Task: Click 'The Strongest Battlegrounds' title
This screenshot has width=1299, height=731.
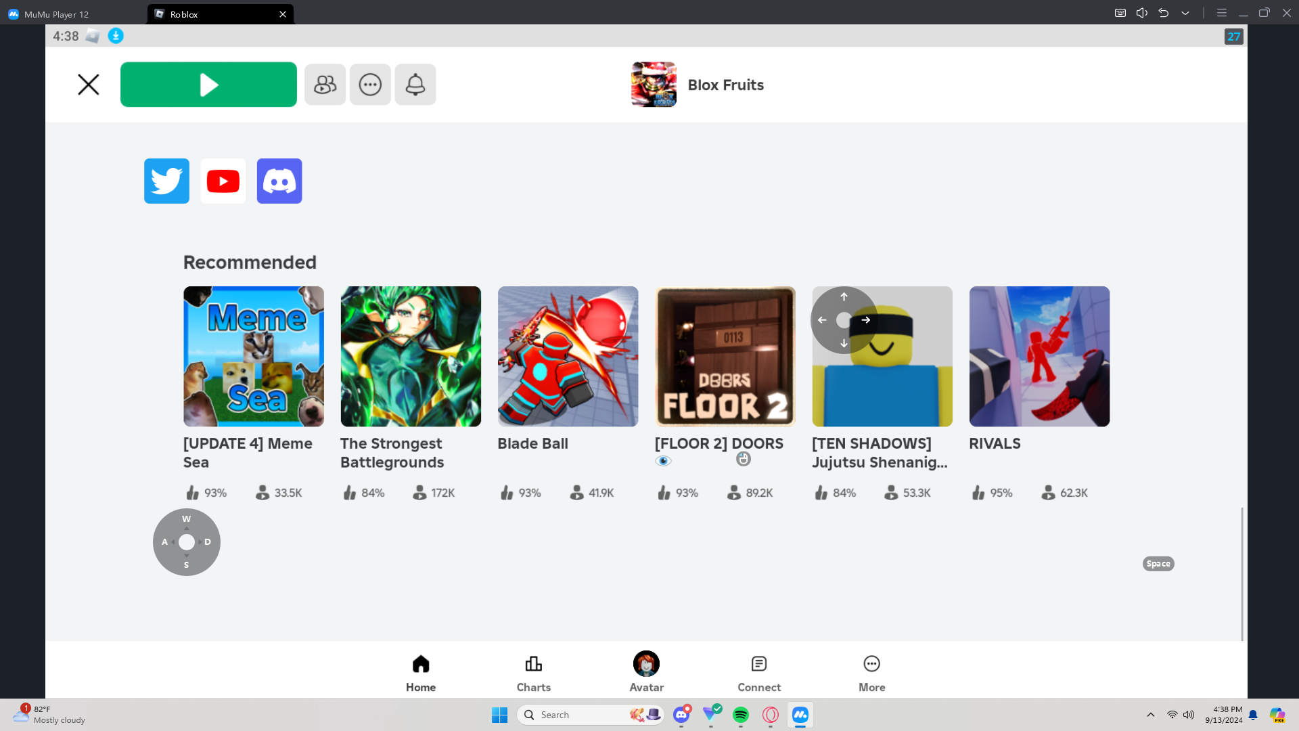Action: [392, 453]
